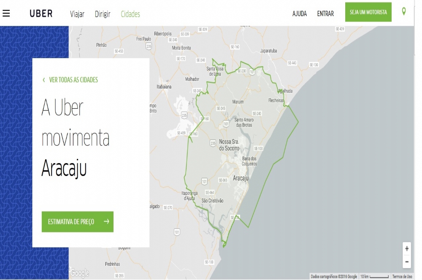This screenshot has width=422, height=280.
Task: Open the Dirigir menu
Action: (x=103, y=14)
